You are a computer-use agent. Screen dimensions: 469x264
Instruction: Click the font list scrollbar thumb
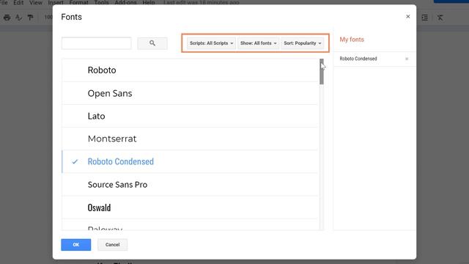pos(322,72)
